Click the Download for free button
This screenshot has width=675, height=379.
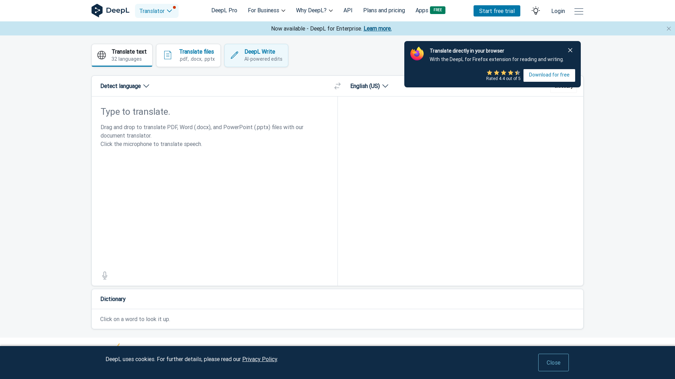click(x=549, y=75)
